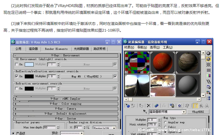Switch to the Render Elements tab
Screen dimensions: 222x135
point(56,49)
